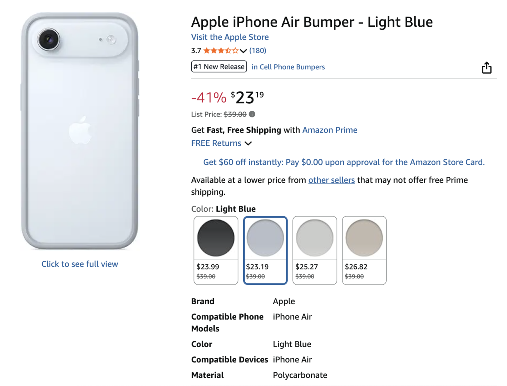Click the #1 New Release badge
507x386 pixels.
coord(218,66)
